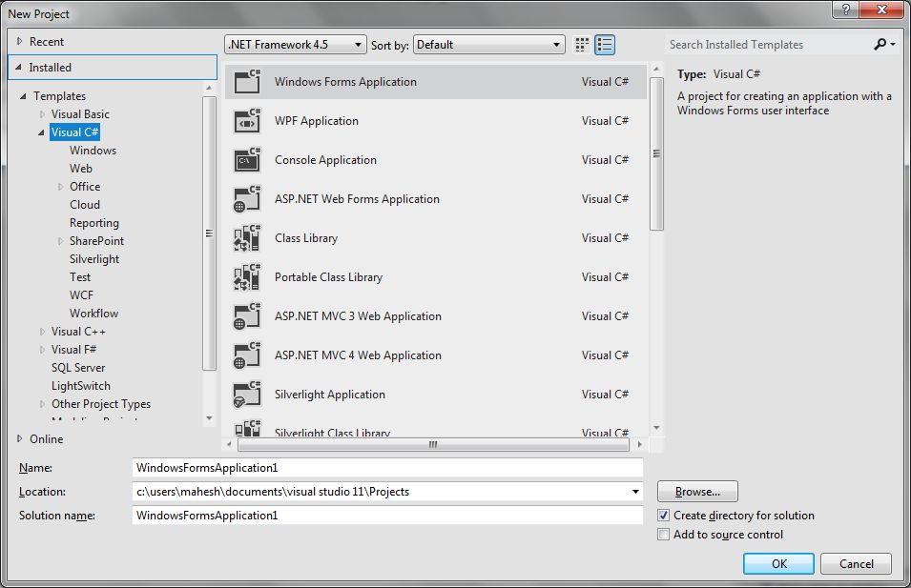Expand the Visual F# node arrow
This screenshot has height=588, width=911.
point(42,350)
